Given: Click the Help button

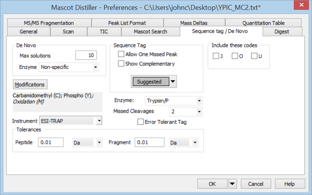Looking at the screenshot, I should 290,184.
